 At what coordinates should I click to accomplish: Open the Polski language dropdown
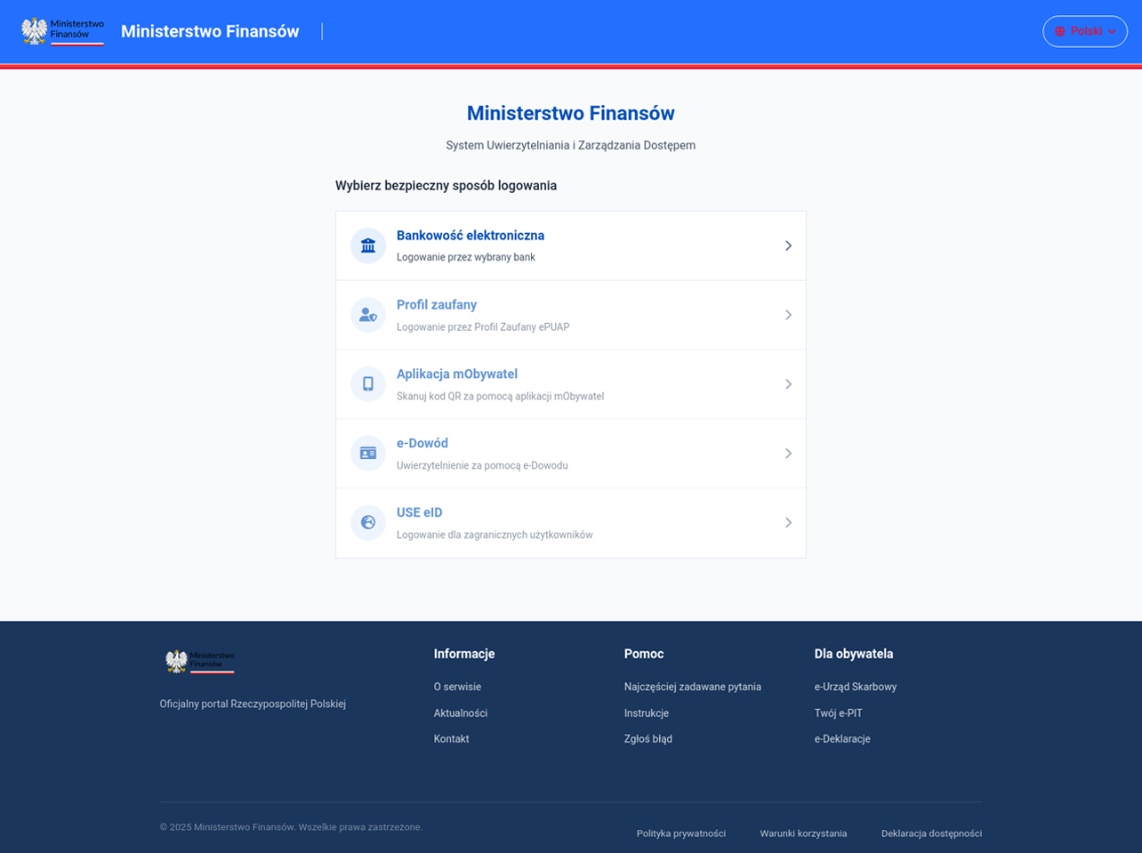coord(1085,31)
